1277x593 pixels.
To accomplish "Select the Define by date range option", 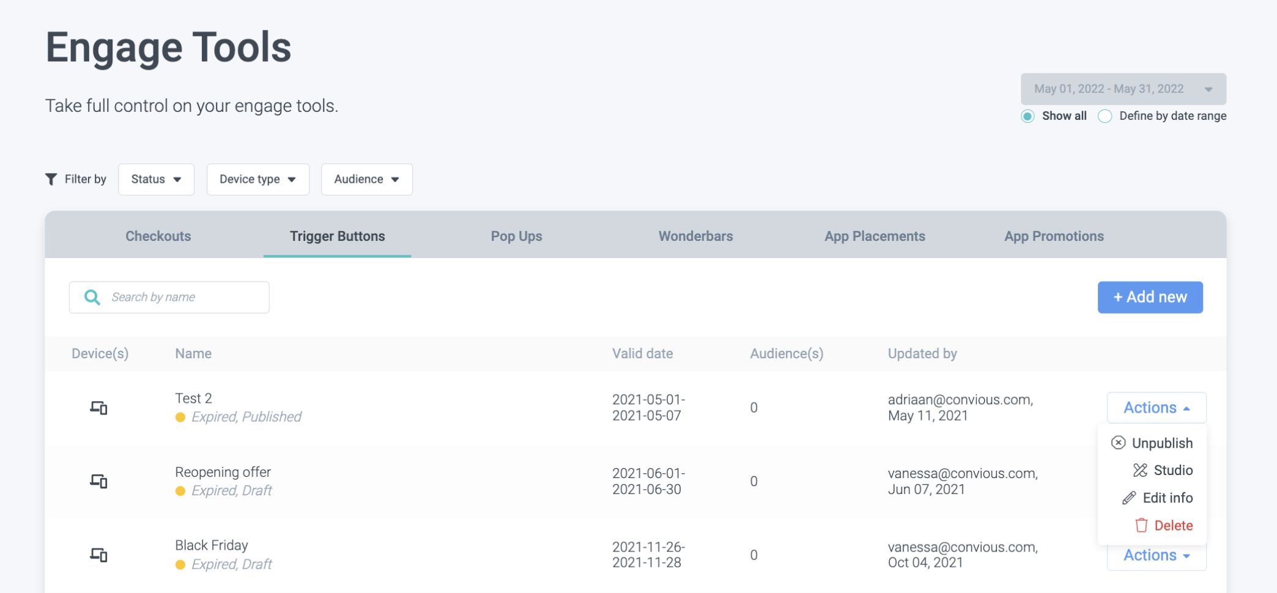I will pyautogui.click(x=1105, y=116).
